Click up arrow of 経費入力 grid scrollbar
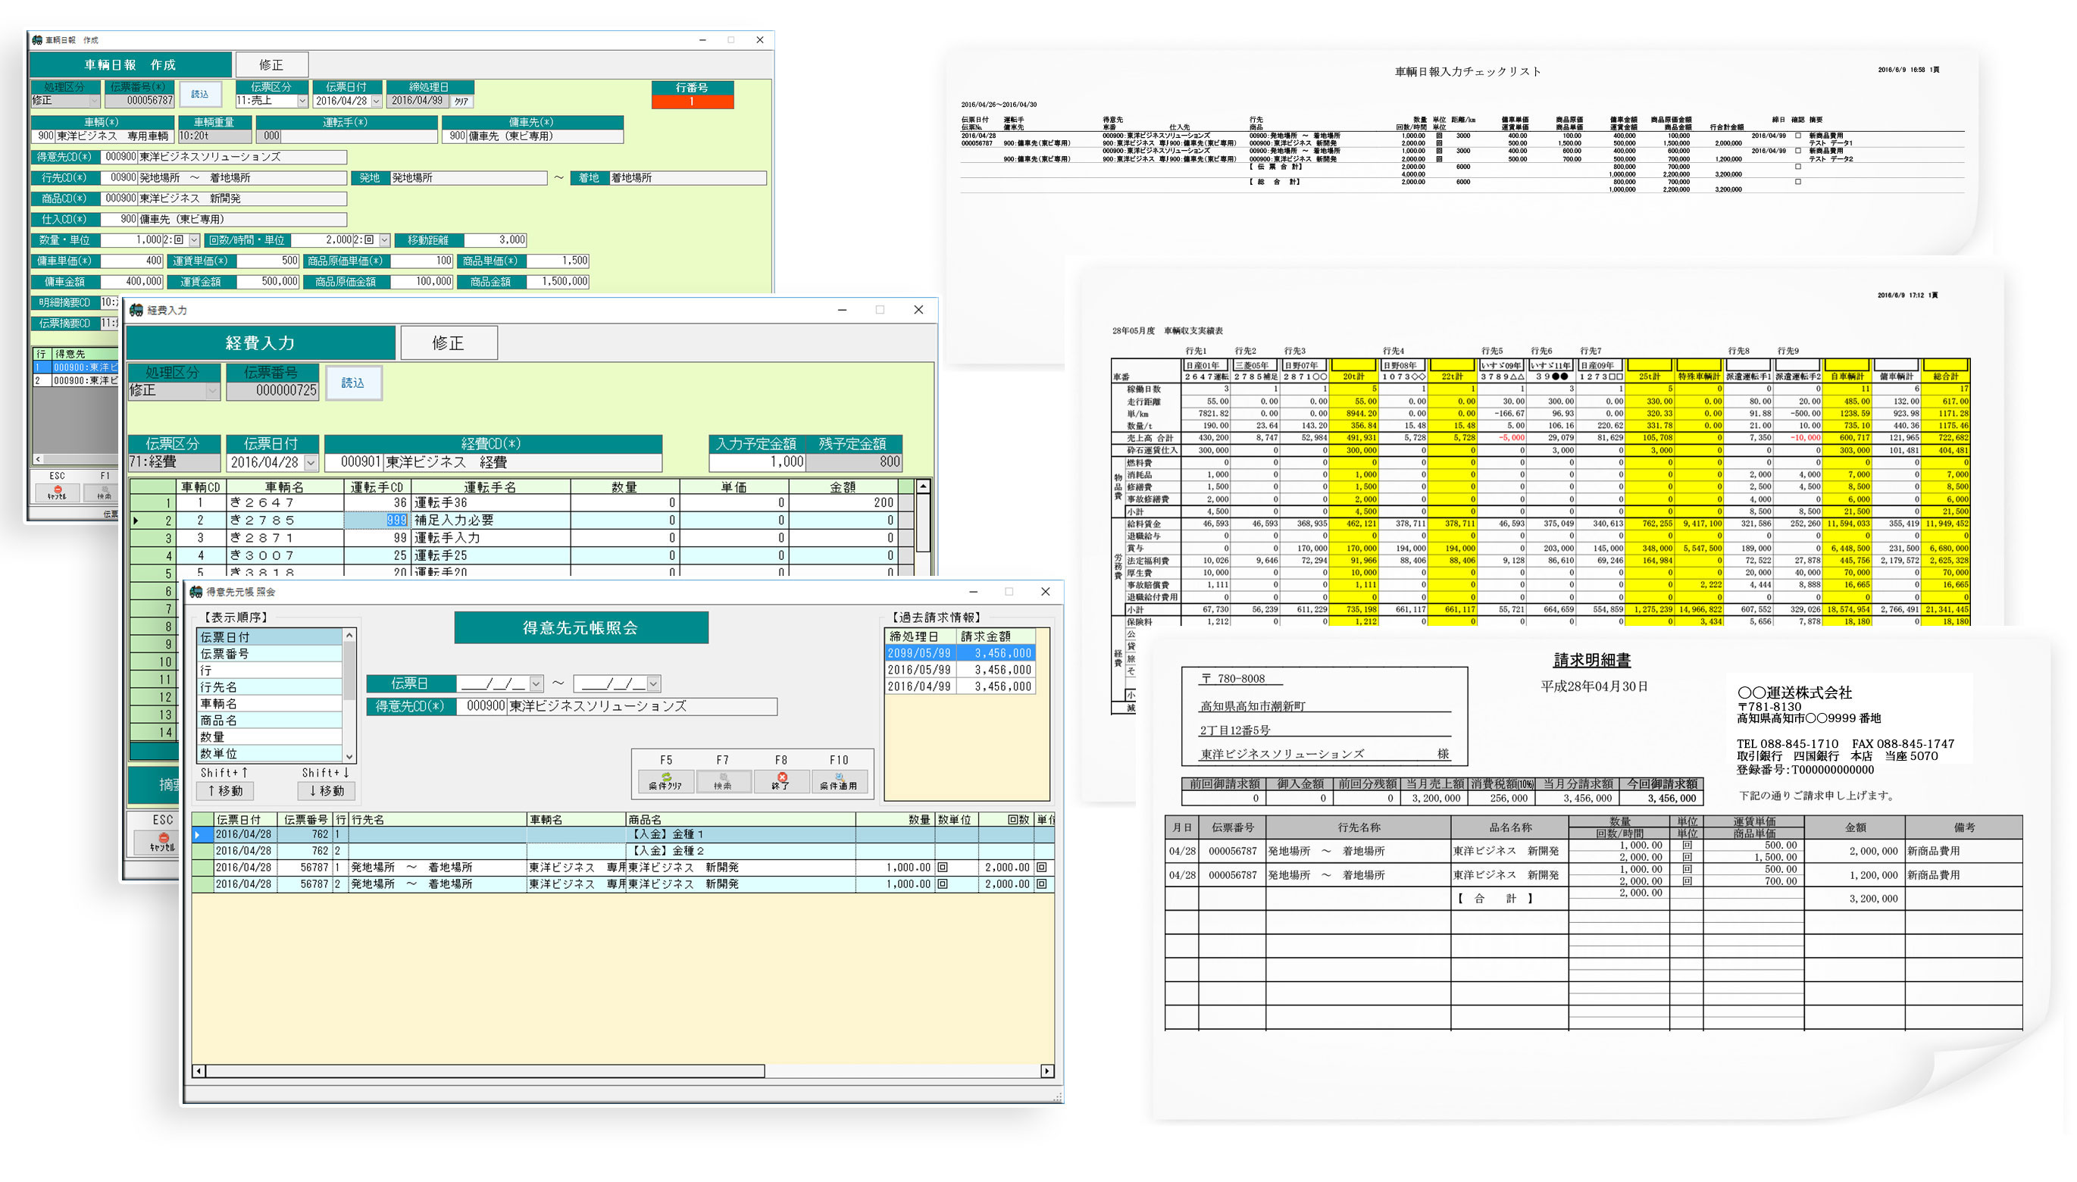Viewport: 2077px width, 1182px height. (x=923, y=487)
